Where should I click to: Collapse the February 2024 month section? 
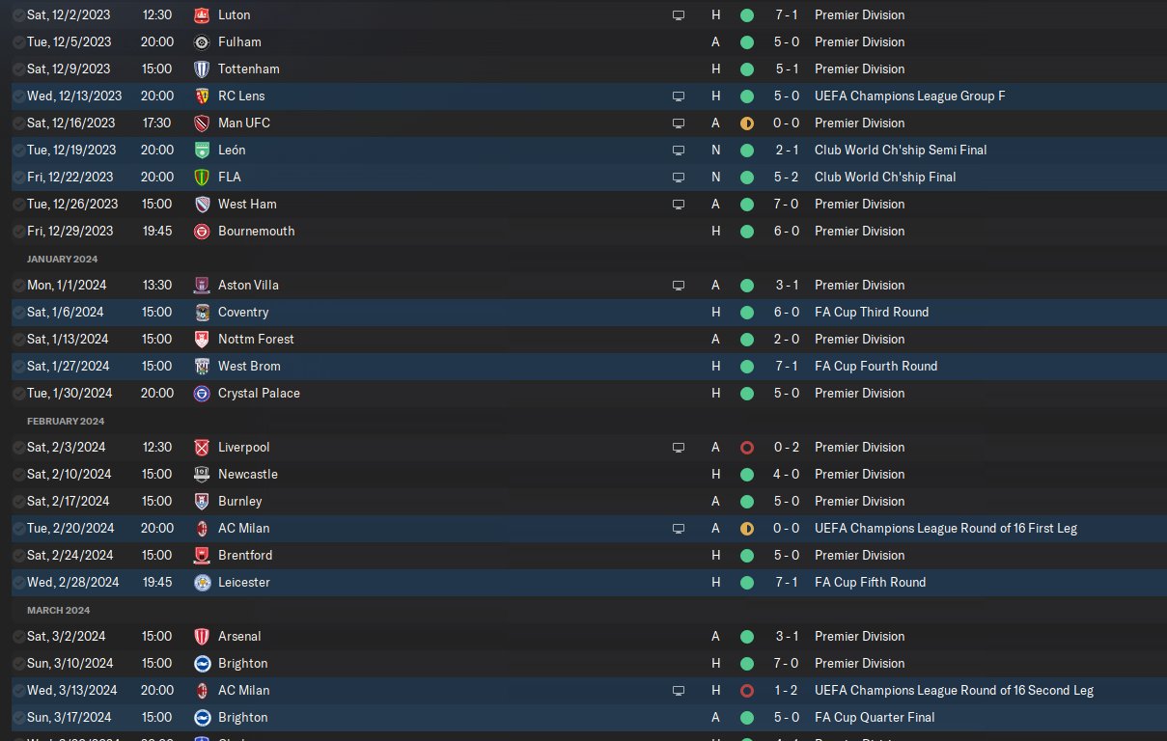(x=64, y=421)
